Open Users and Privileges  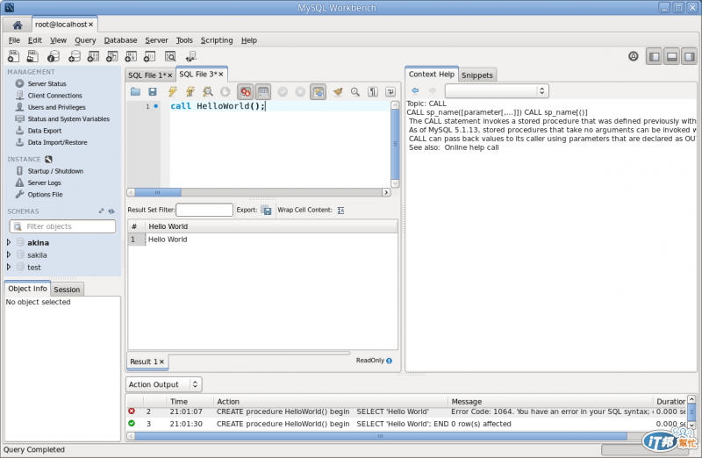click(56, 107)
